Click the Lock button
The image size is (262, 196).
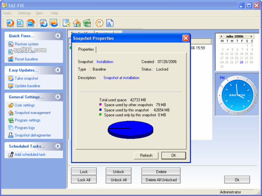point(84,172)
